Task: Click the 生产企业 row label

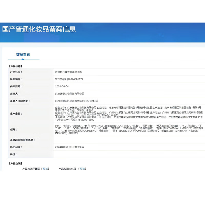Action: click(x=16, y=114)
